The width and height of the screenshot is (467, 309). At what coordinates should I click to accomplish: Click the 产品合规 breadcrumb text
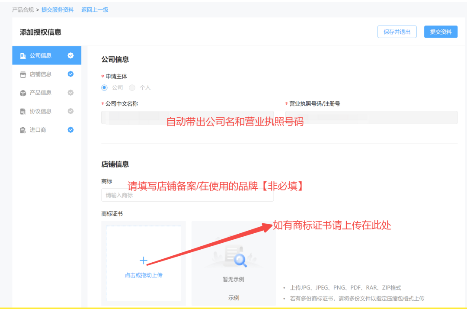(23, 10)
